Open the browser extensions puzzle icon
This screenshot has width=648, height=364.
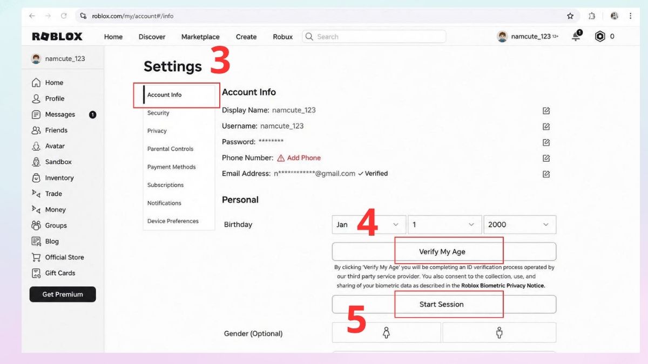click(x=592, y=16)
